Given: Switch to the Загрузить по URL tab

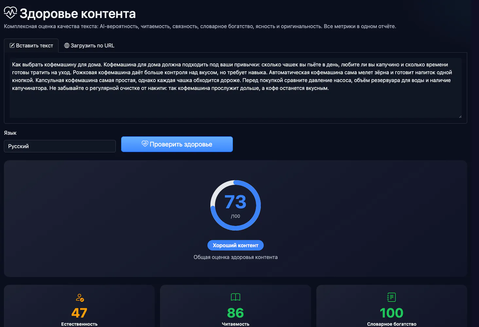Looking at the screenshot, I should (89, 45).
